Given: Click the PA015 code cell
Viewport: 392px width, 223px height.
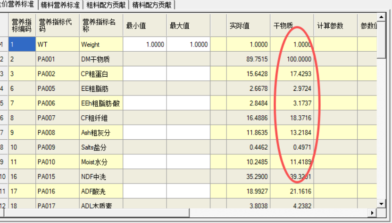Looking at the screenshot, I should click(x=58, y=176).
